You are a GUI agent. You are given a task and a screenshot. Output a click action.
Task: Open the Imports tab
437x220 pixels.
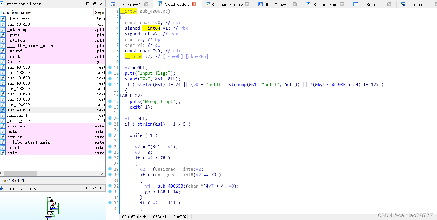[420, 4]
